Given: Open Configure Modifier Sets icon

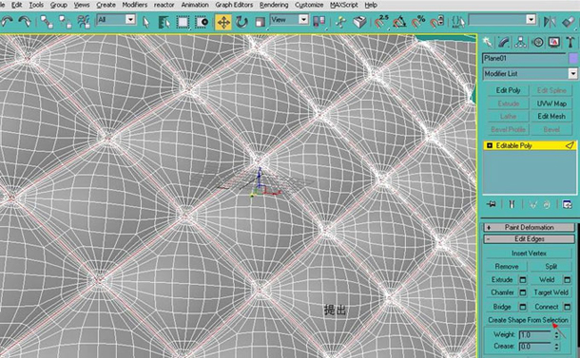Looking at the screenshot, I should (x=567, y=204).
